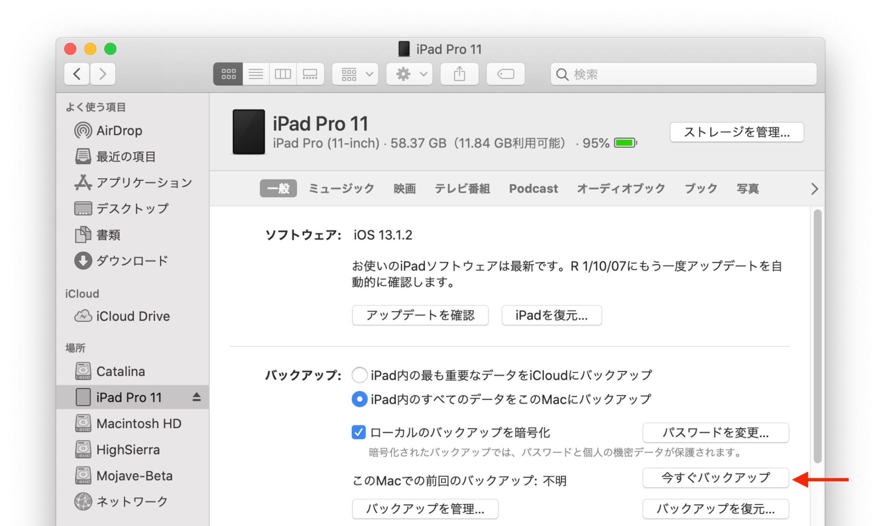Screen dimensions: 881x526
Task: Switch to the Podcast tab
Action: 533,188
